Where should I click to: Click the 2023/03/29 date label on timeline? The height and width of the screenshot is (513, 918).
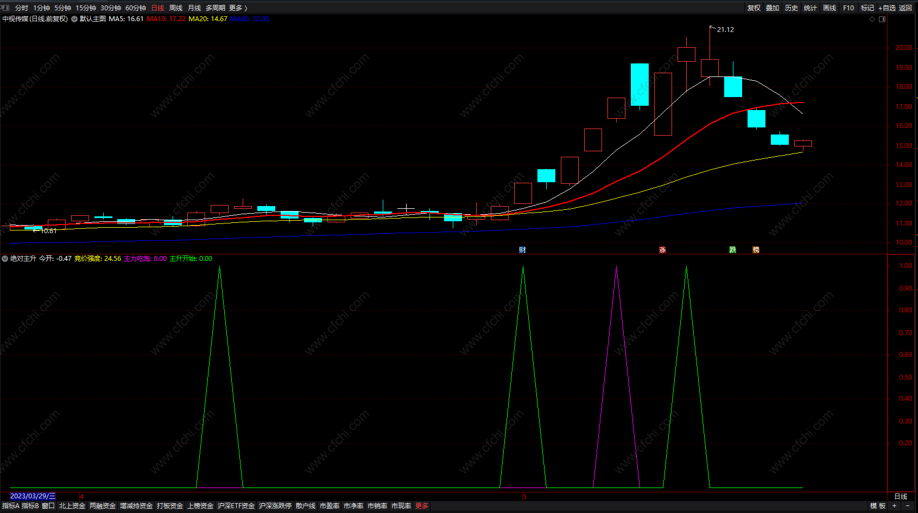(33, 496)
